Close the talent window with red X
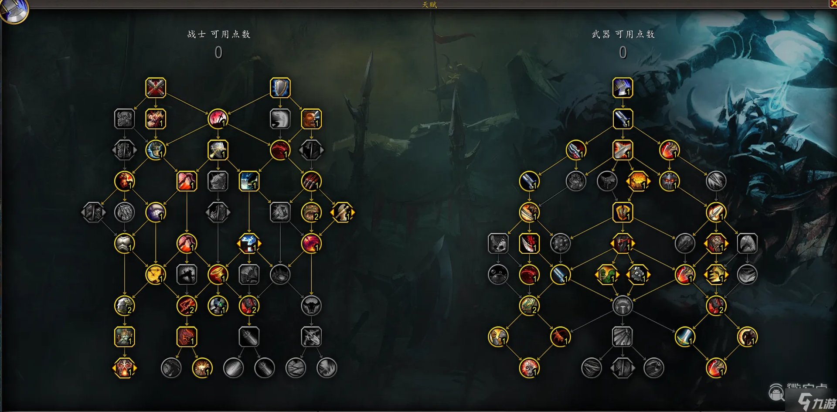This screenshot has width=837, height=412. tap(833, 3)
